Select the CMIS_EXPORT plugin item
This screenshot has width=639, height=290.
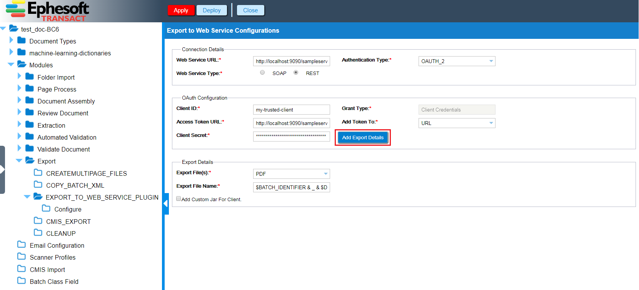68,222
